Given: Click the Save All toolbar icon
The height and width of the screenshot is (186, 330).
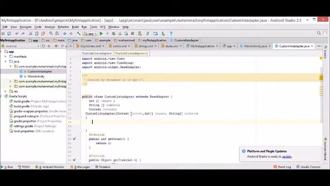Looking at the screenshot, I should tap(3, 34).
